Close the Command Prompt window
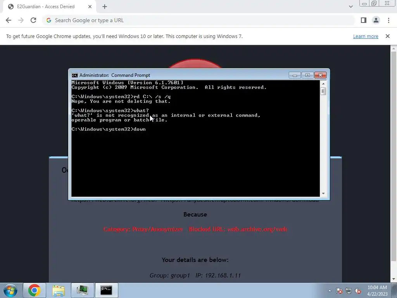 pyautogui.click(x=320, y=75)
